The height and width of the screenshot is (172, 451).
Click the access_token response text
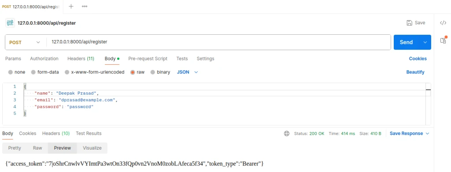click(x=134, y=164)
